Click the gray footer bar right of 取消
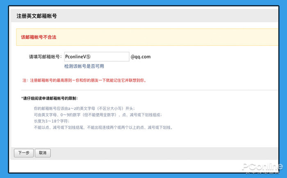The image size is (287, 178). click(164, 153)
